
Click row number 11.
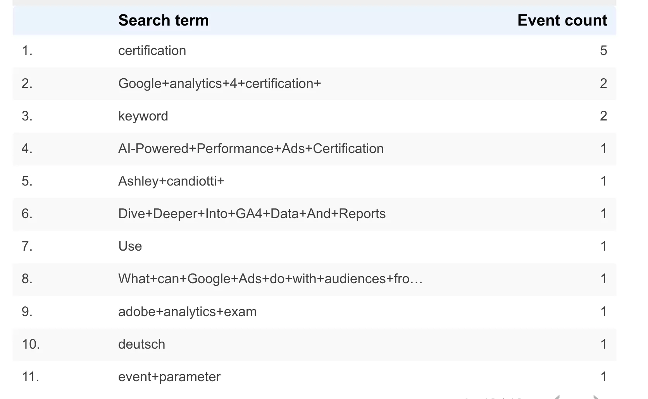31,377
